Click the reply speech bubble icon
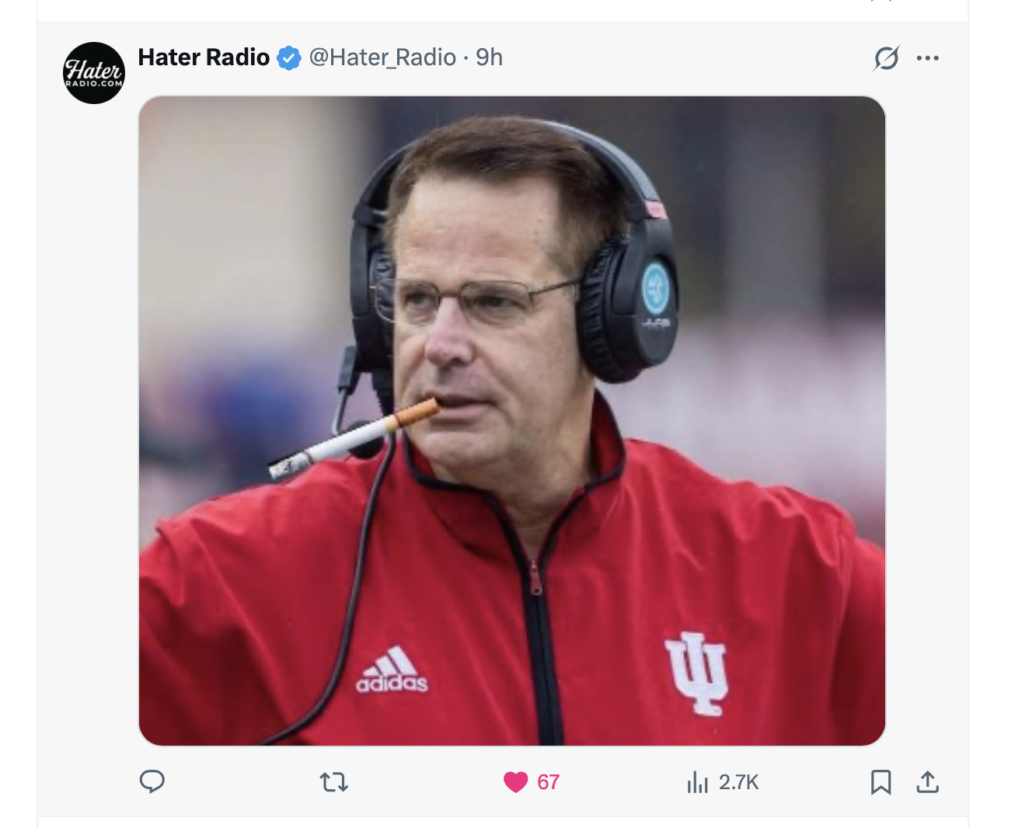The height and width of the screenshot is (828, 1015). point(152,781)
